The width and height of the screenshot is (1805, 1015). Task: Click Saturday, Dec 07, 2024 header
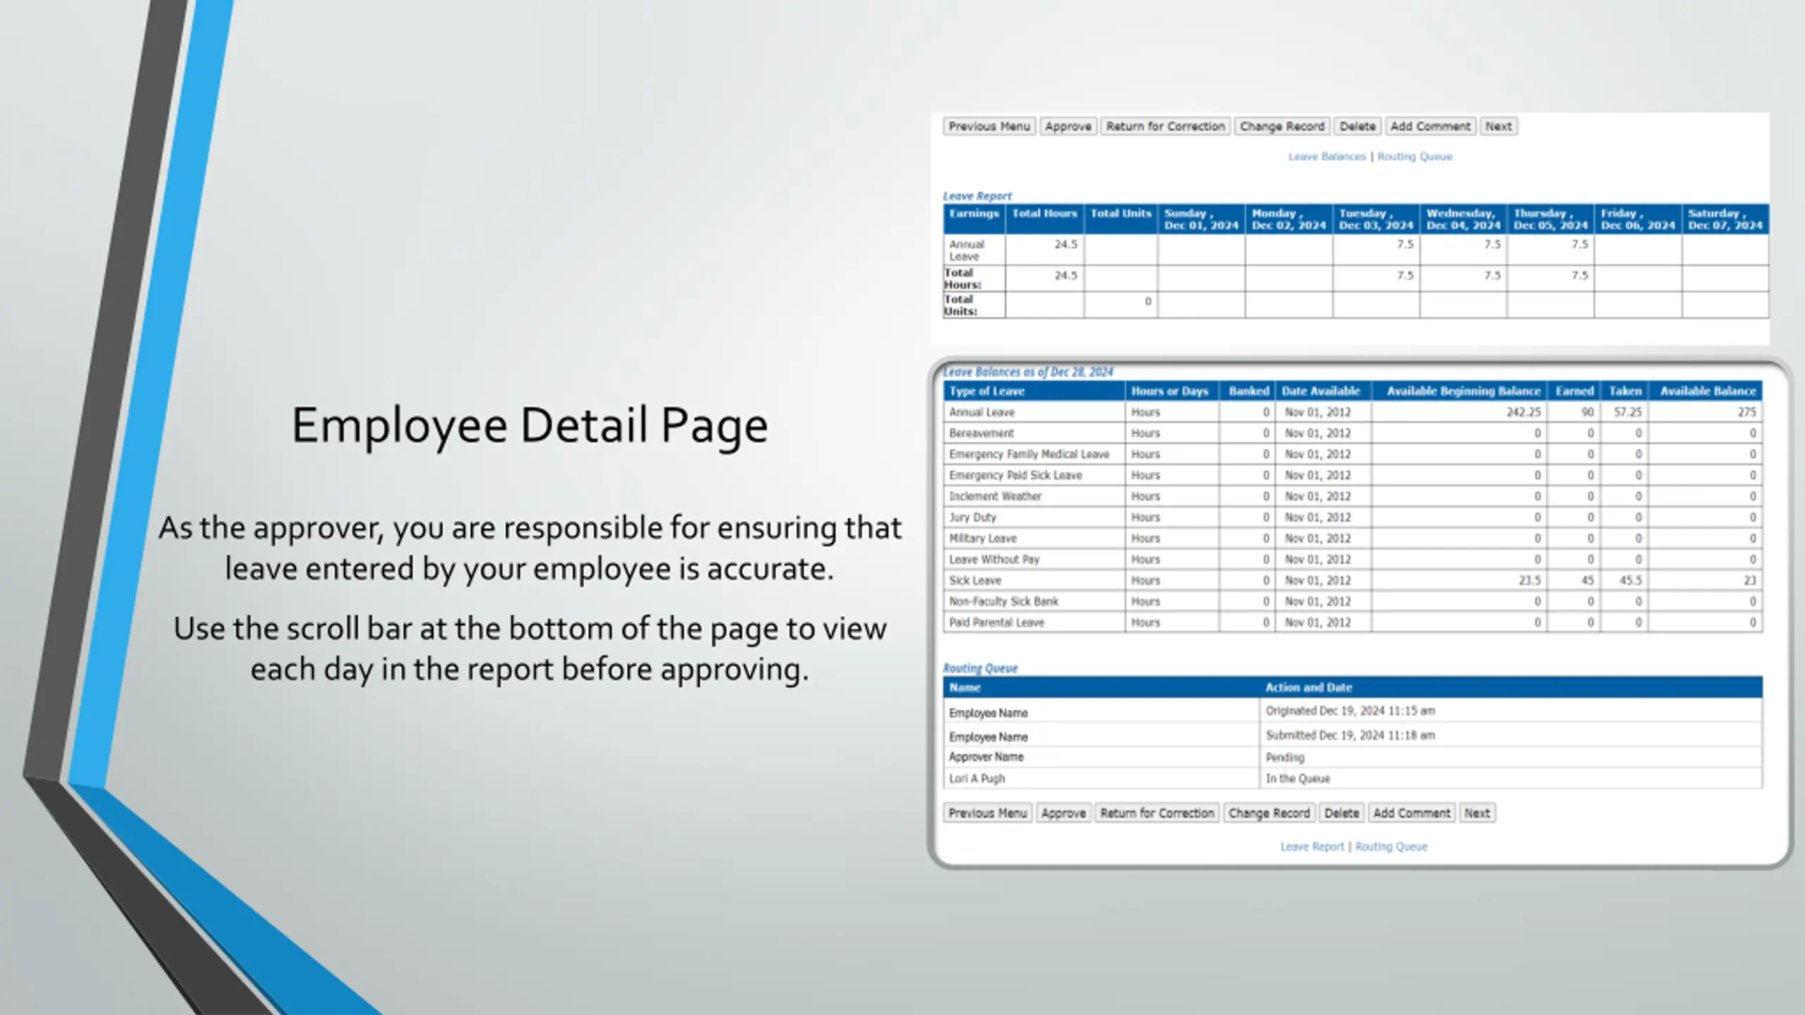(x=1725, y=219)
